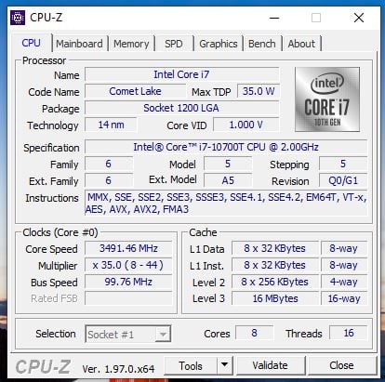This screenshot has width=385, height=382.
Task: Click the Tools dropdown arrow
Action: coord(225,365)
